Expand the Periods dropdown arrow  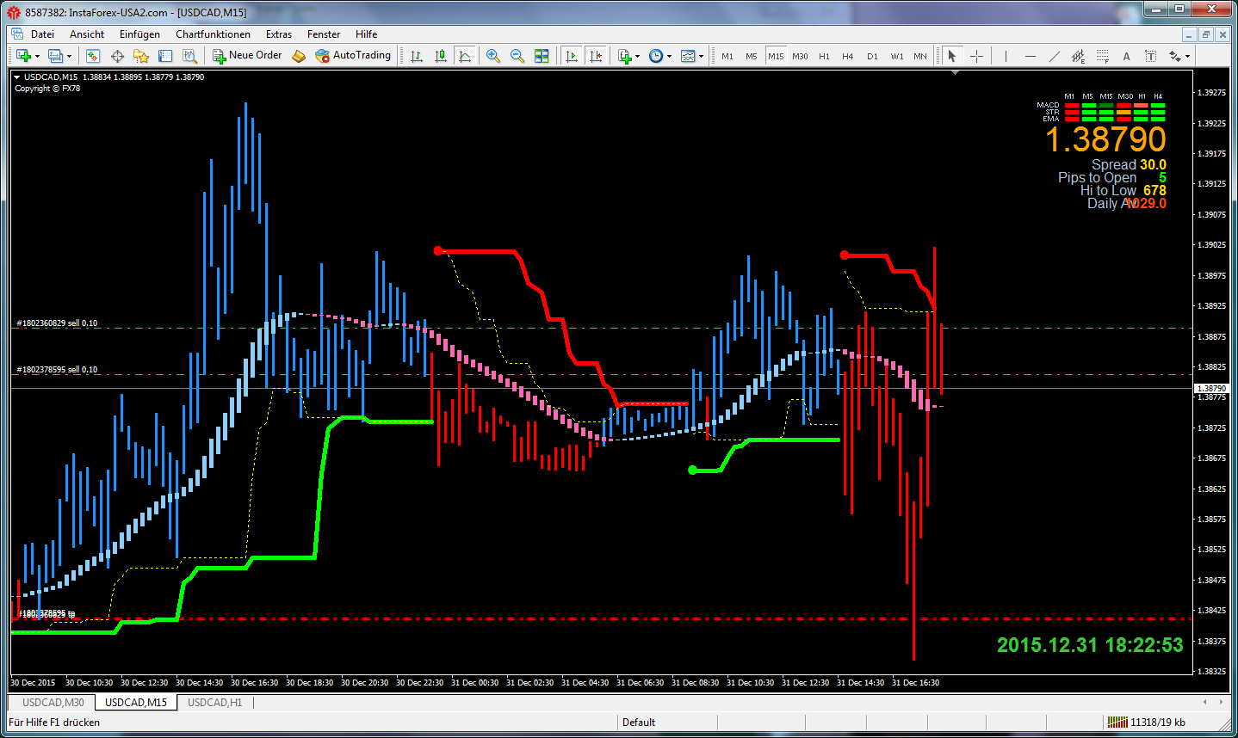669,57
